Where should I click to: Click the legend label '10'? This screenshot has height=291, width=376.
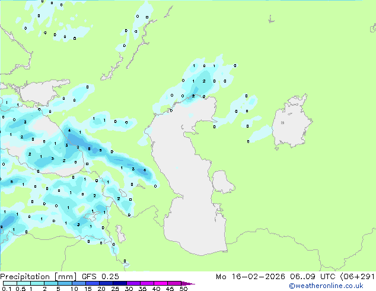tap(74, 289)
